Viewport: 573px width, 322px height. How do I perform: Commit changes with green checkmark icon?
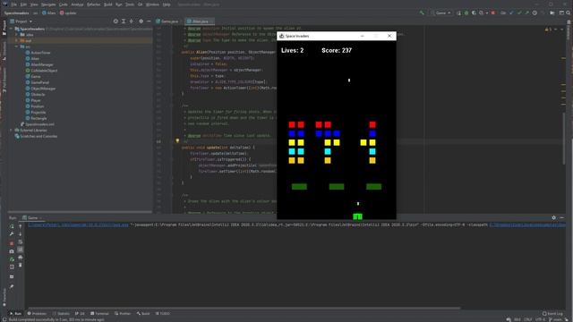click(x=519, y=13)
